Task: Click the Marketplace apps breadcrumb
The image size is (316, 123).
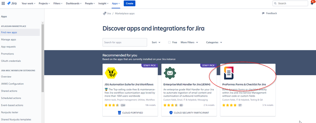Action: point(125,14)
